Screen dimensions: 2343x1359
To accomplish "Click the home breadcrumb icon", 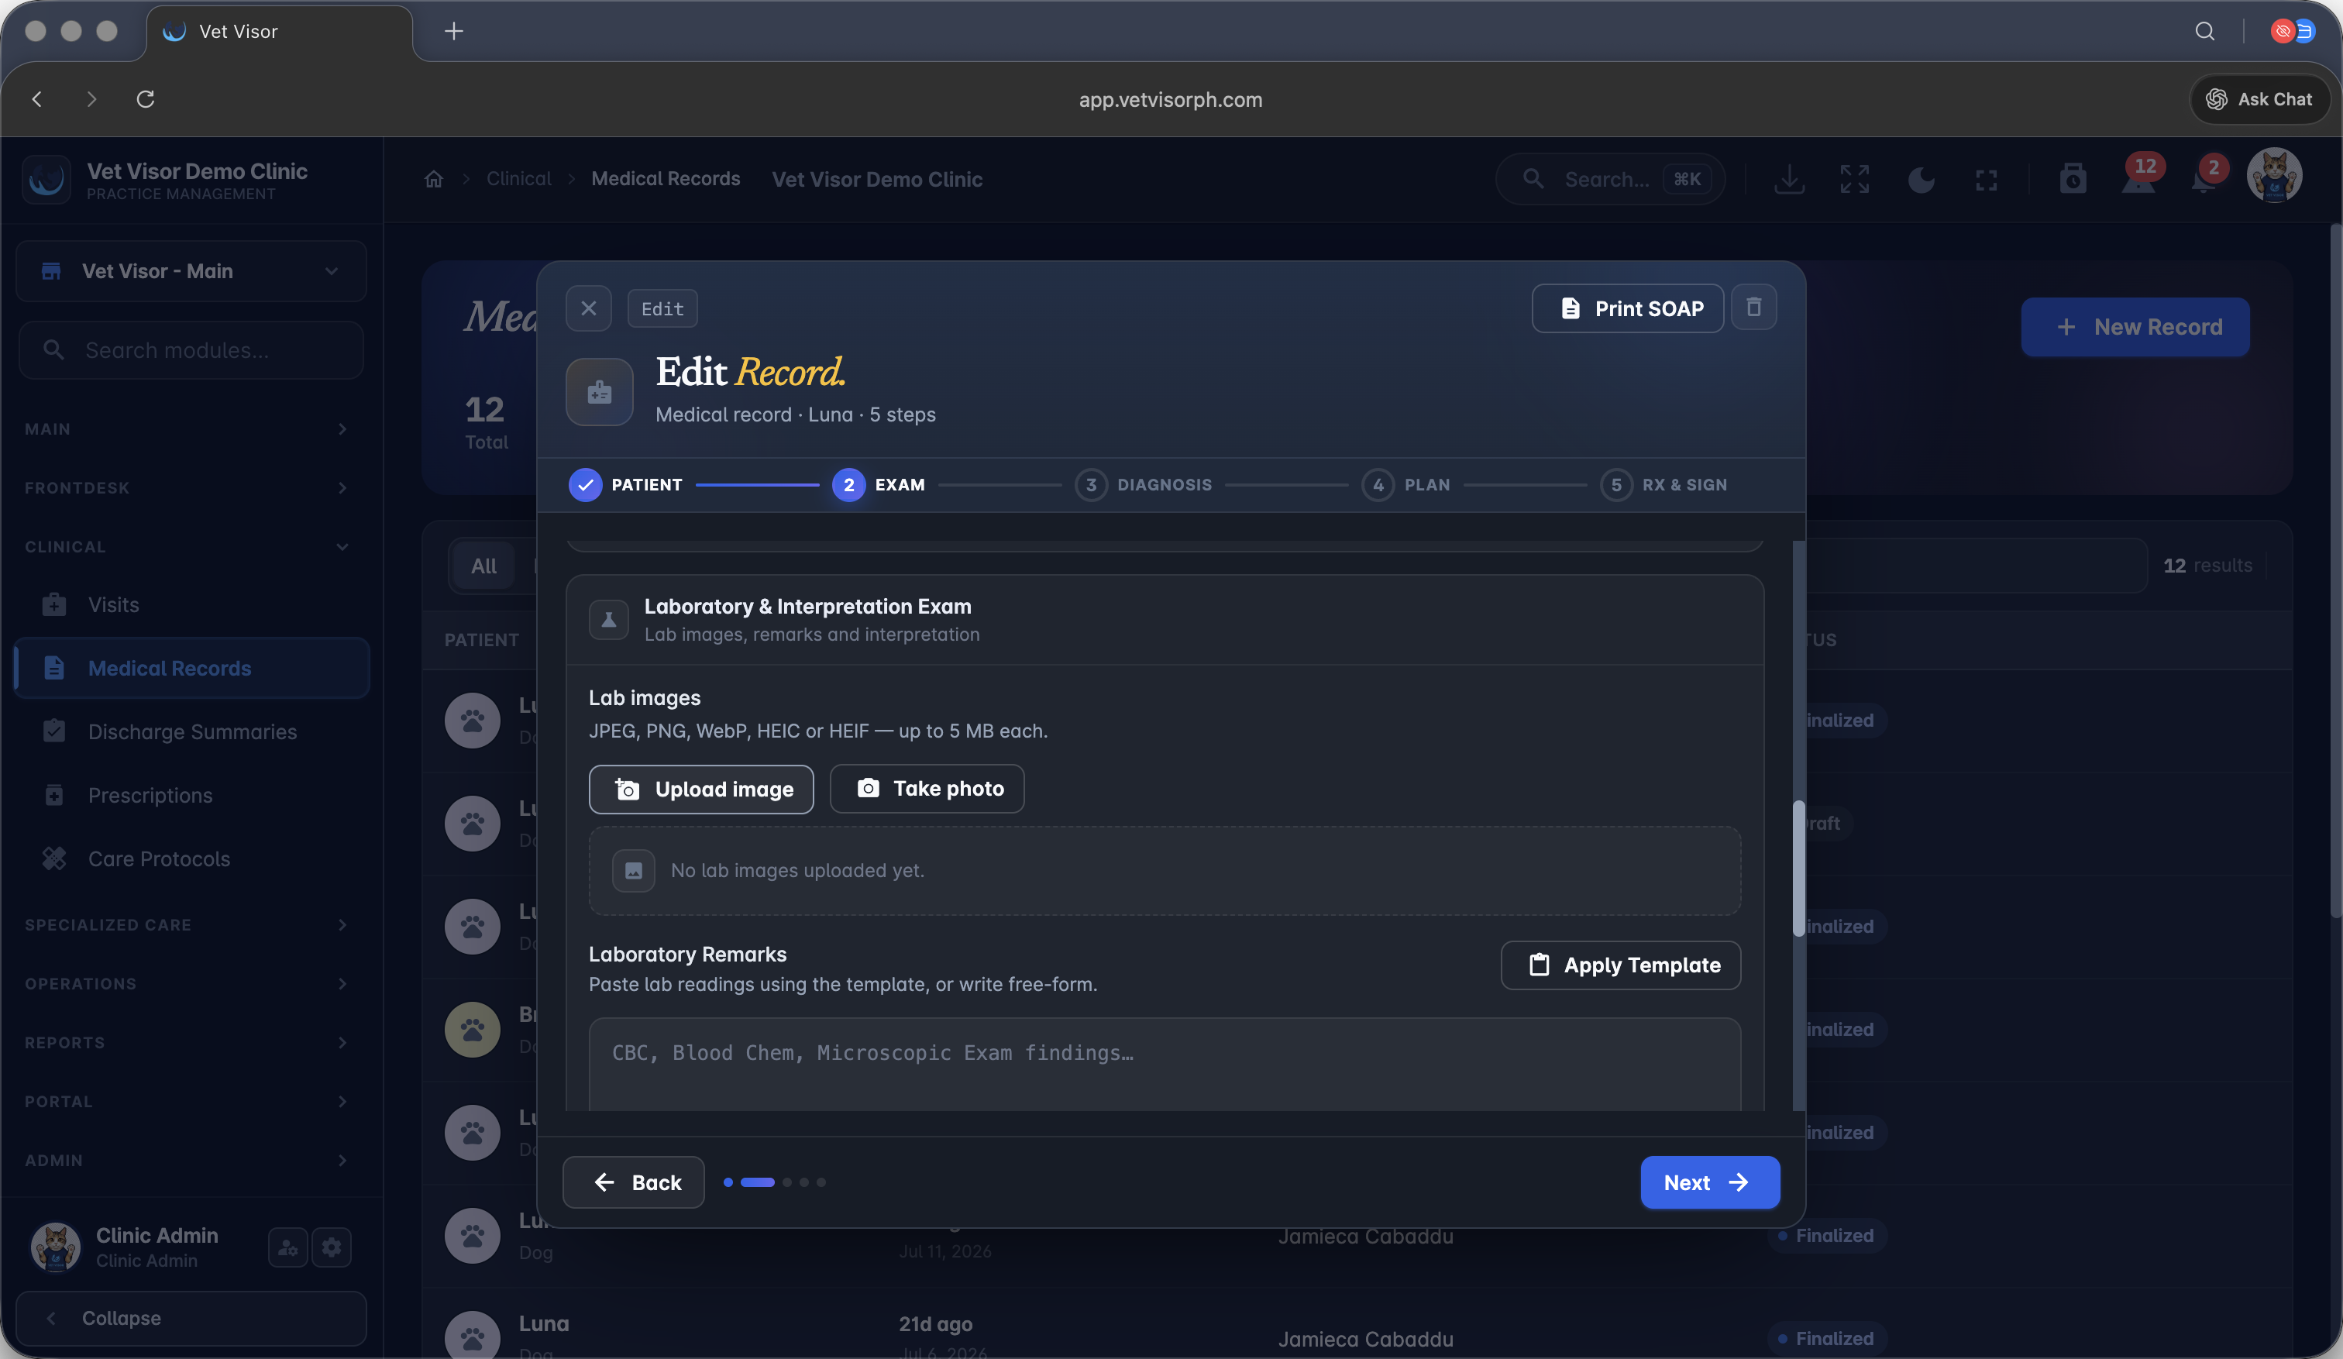I will tap(434, 178).
